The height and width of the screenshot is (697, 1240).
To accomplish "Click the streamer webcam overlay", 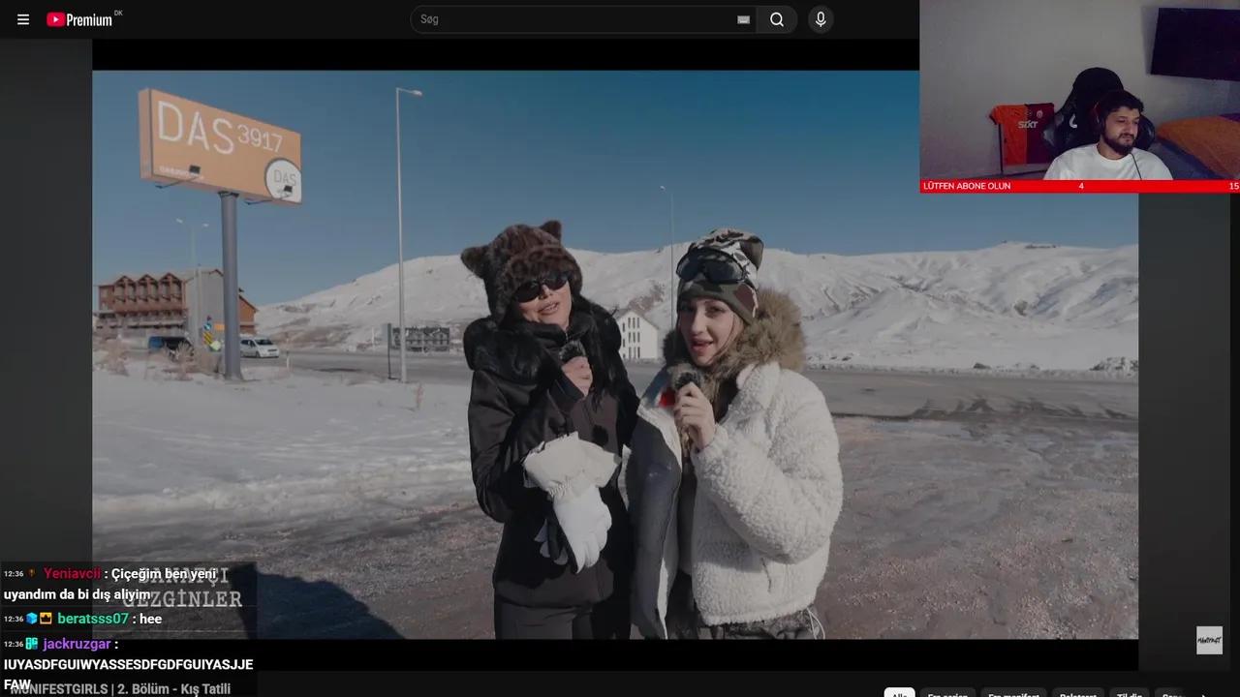I will point(1079,90).
